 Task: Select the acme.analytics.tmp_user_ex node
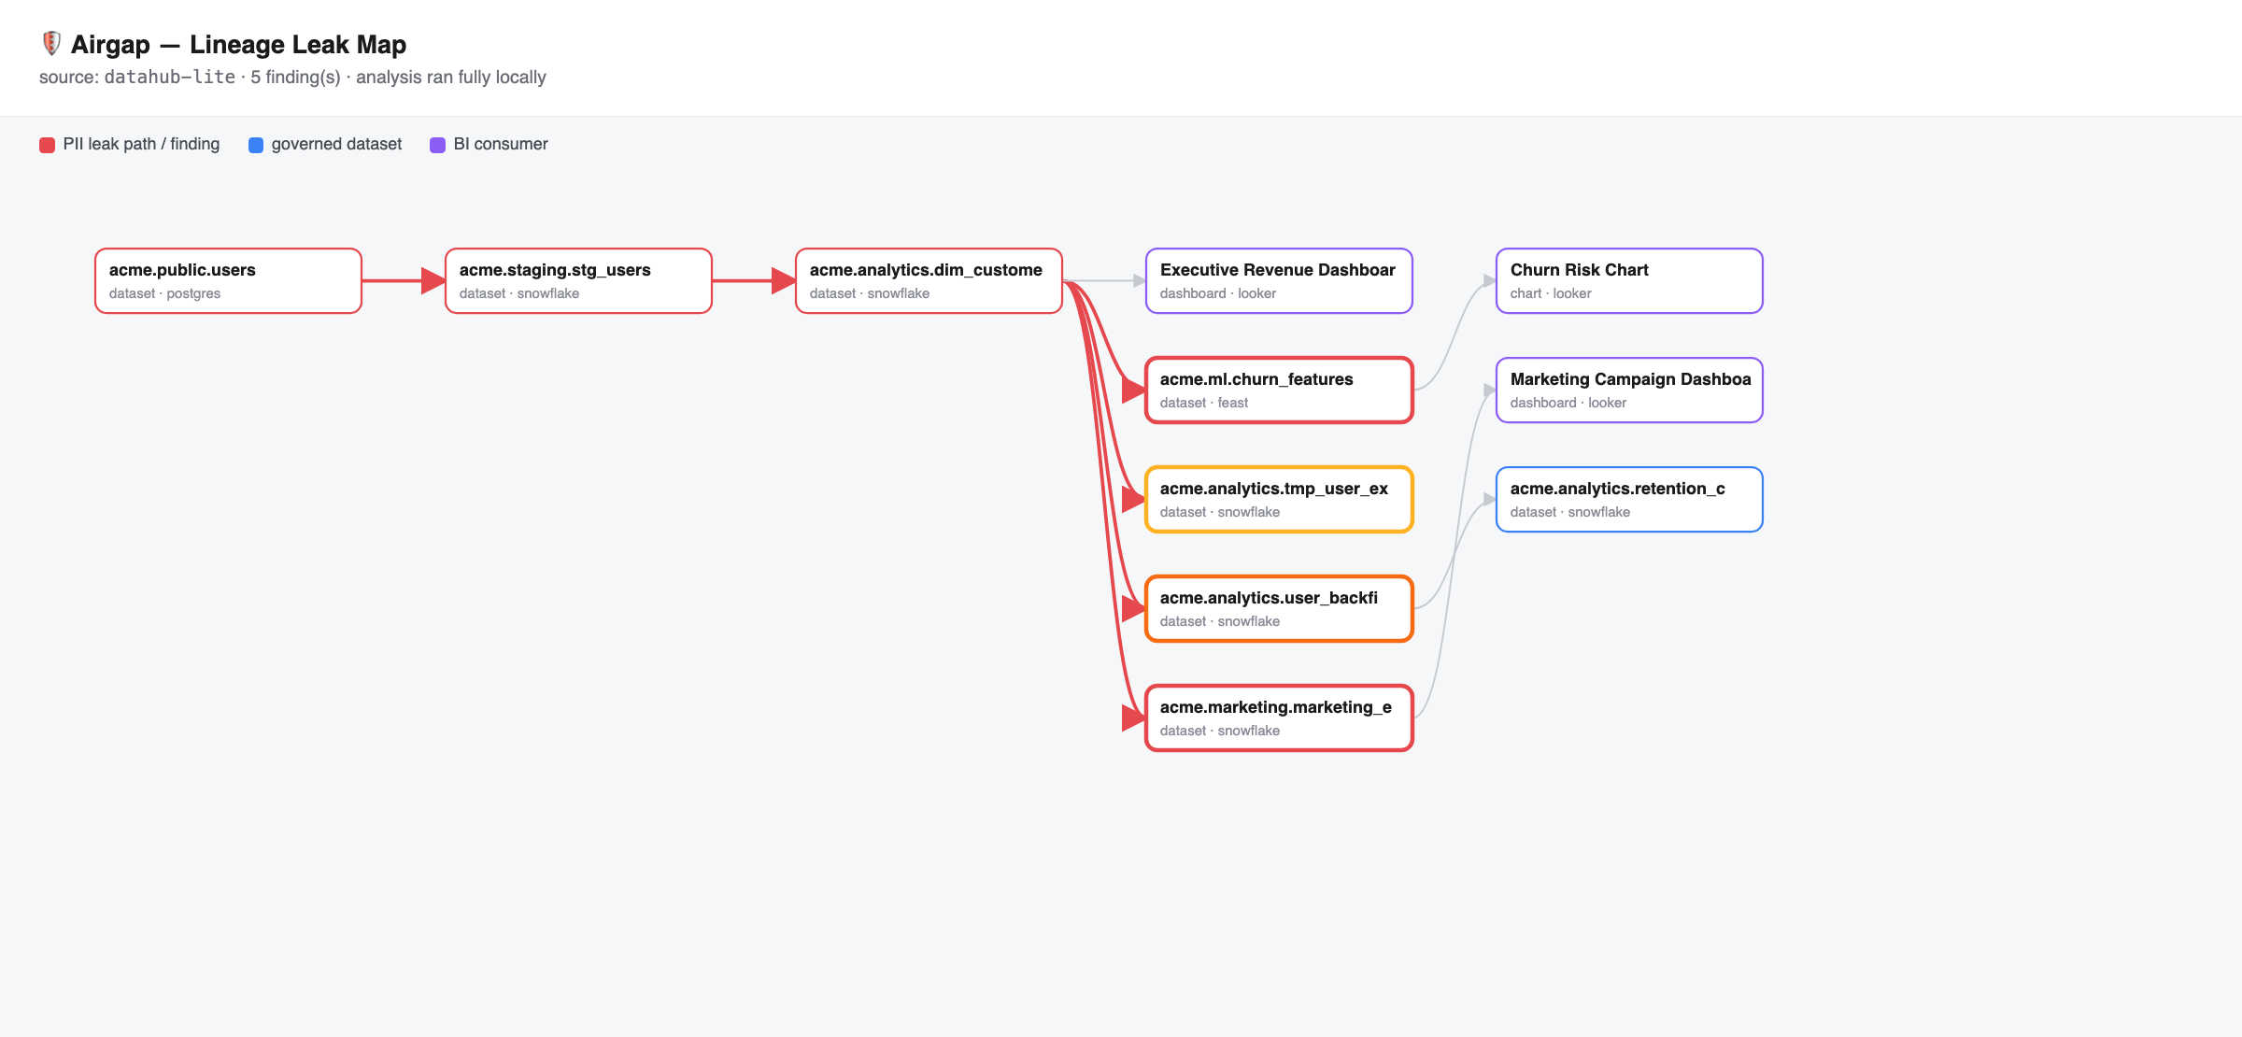(x=1279, y=499)
